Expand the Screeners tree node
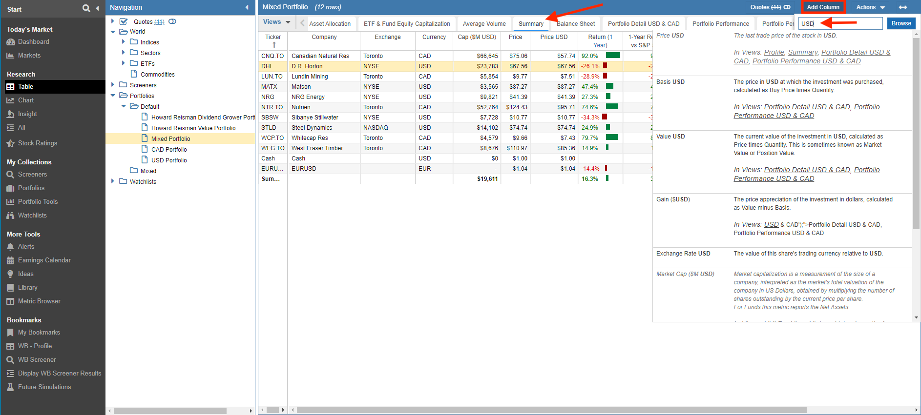Image resolution: width=921 pixels, height=415 pixels. (x=113, y=85)
